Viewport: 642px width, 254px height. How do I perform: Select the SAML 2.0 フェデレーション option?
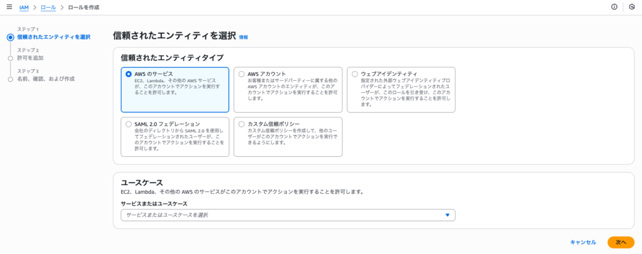coord(129,124)
